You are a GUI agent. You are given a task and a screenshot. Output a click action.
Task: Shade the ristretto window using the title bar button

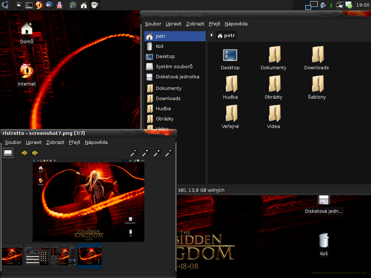pyautogui.click(x=149, y=132)
